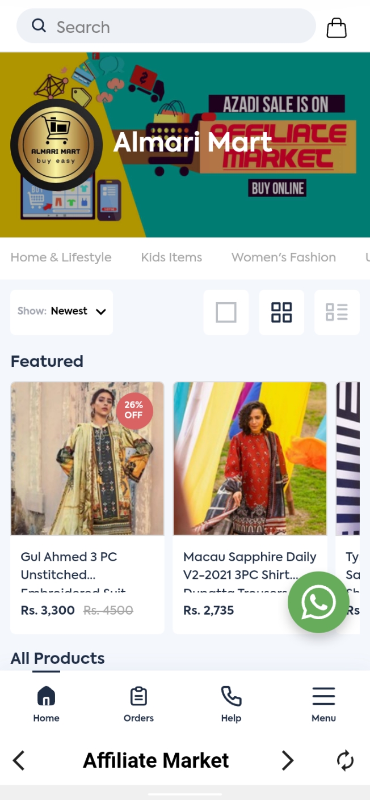370x800 pixels.
Task: Open the Orders clipboard icon
Action: (138, 697)
